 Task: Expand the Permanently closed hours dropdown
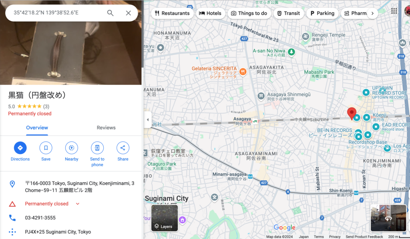pos(78,204)
